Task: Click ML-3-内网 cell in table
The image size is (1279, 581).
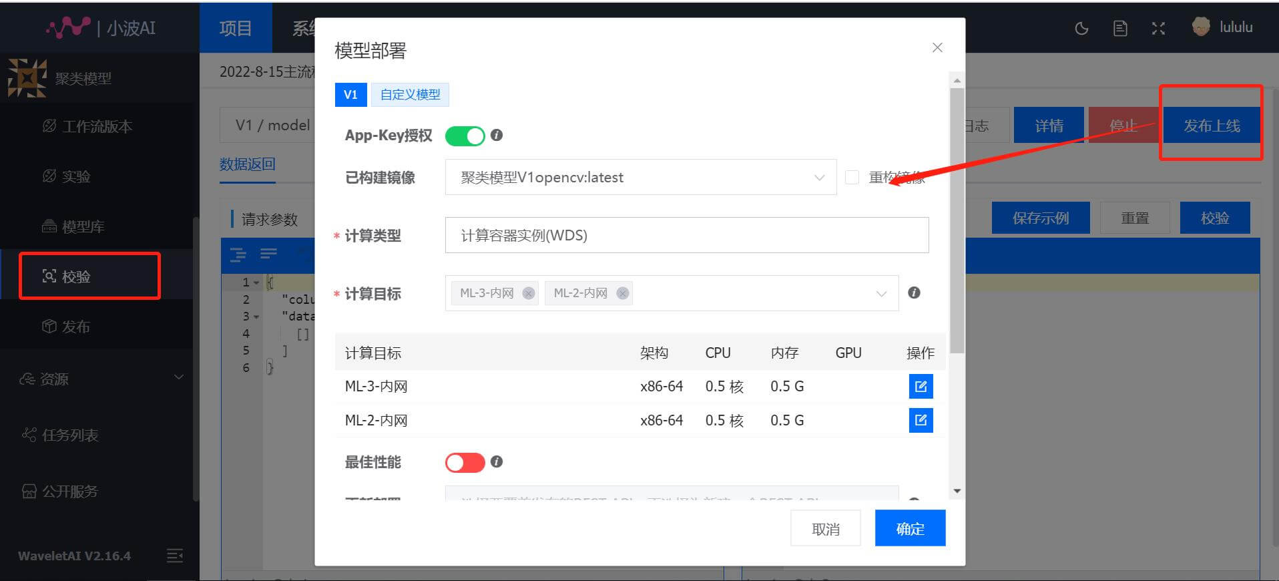Action: point(376,386)
